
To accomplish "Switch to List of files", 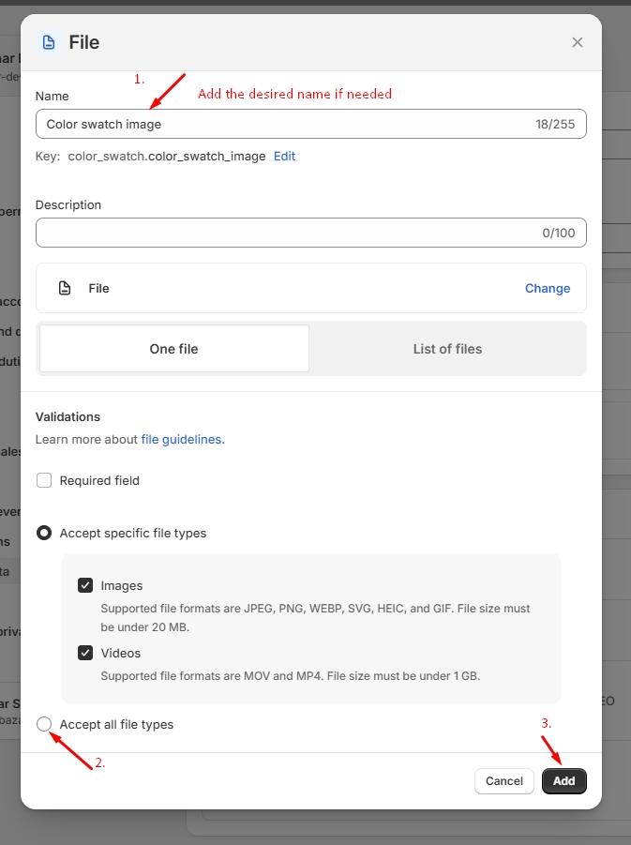I will 447,349.
